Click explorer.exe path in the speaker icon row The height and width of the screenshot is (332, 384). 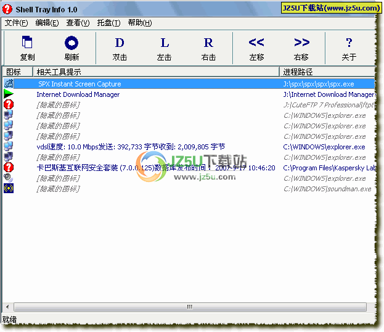point(324,178)
